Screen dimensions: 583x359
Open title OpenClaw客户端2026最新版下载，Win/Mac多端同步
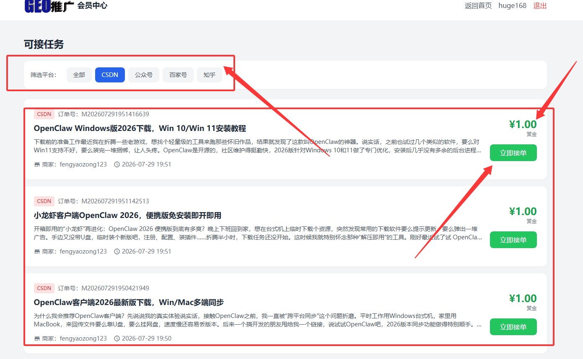point(129,303)
